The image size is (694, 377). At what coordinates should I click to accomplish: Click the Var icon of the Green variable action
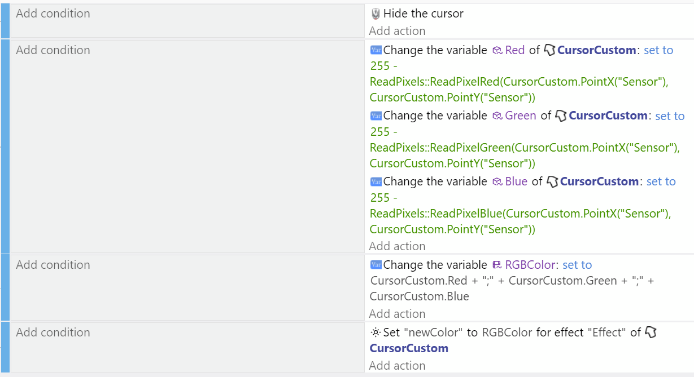pyautogui.click(x=376, y=116)
